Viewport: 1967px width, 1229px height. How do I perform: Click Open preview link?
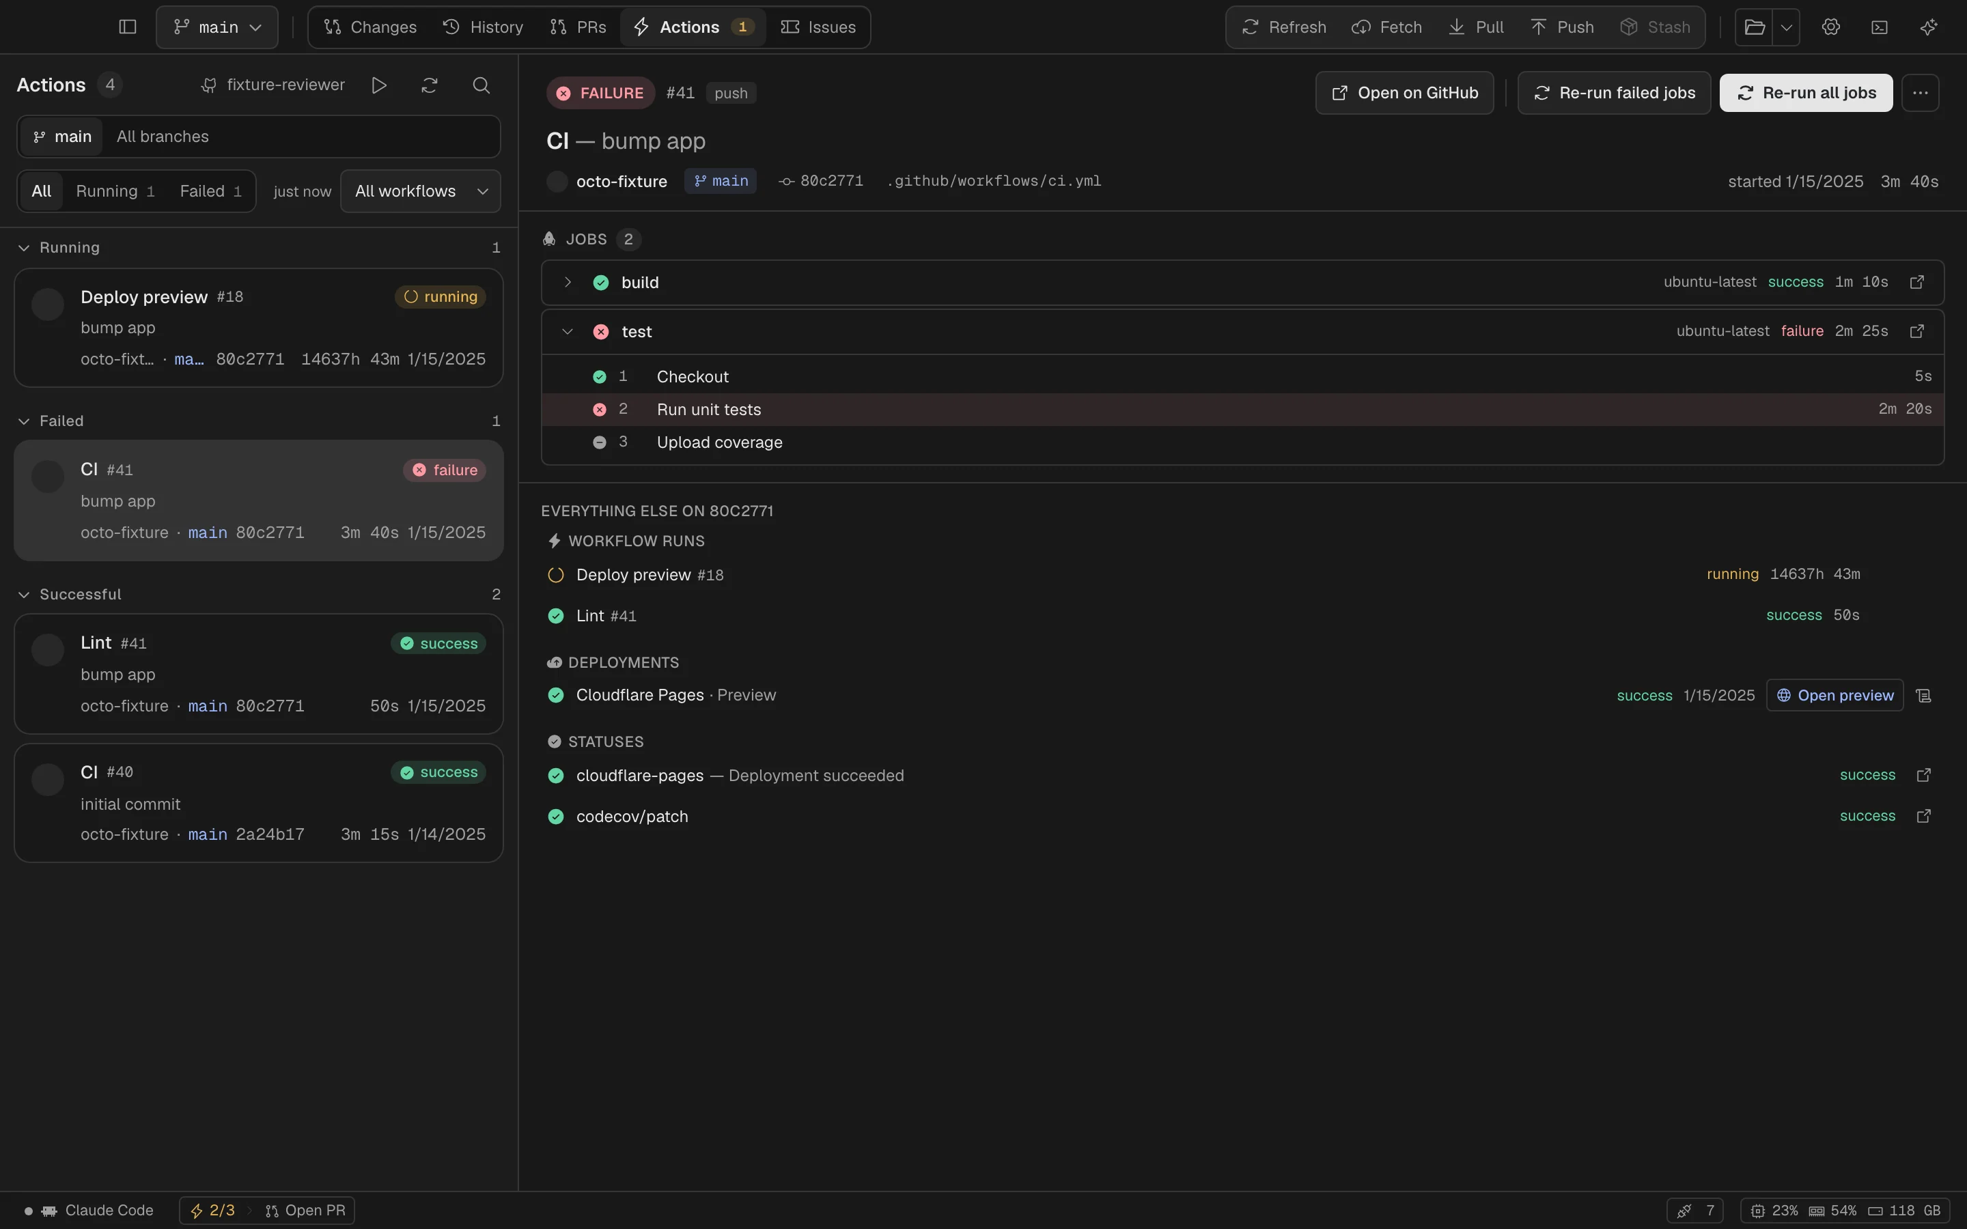(x=1835, y=696)
